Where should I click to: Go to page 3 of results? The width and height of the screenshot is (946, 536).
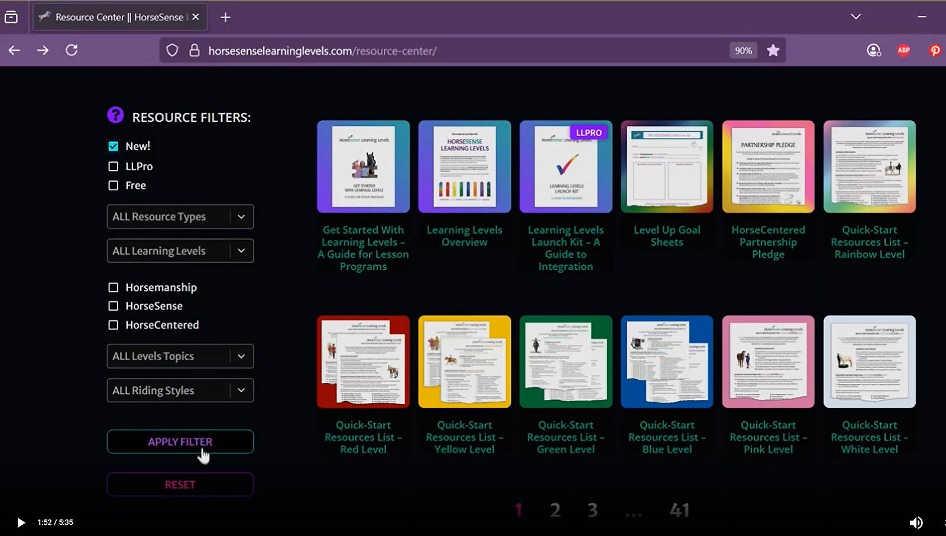[x=592, y=510]
